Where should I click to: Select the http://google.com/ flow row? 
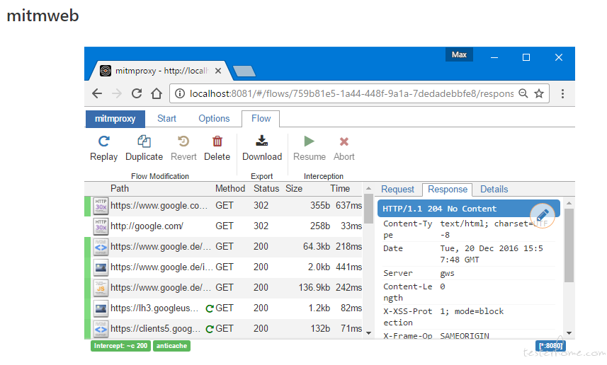(224, 226)
